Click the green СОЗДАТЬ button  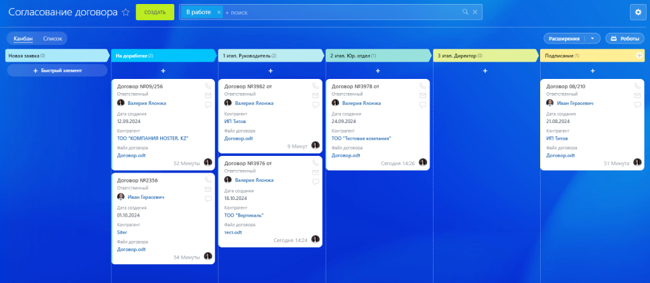(x=155, y=13)
